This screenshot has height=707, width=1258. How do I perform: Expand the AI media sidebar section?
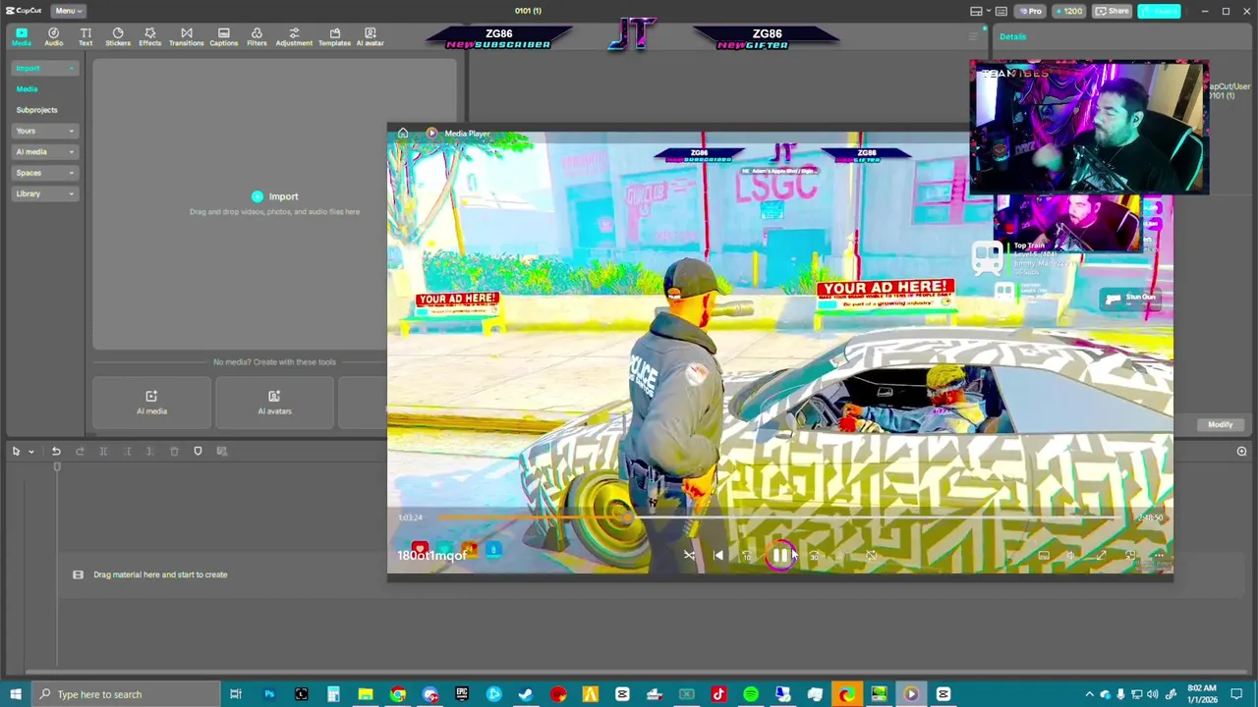click(44, 151)
